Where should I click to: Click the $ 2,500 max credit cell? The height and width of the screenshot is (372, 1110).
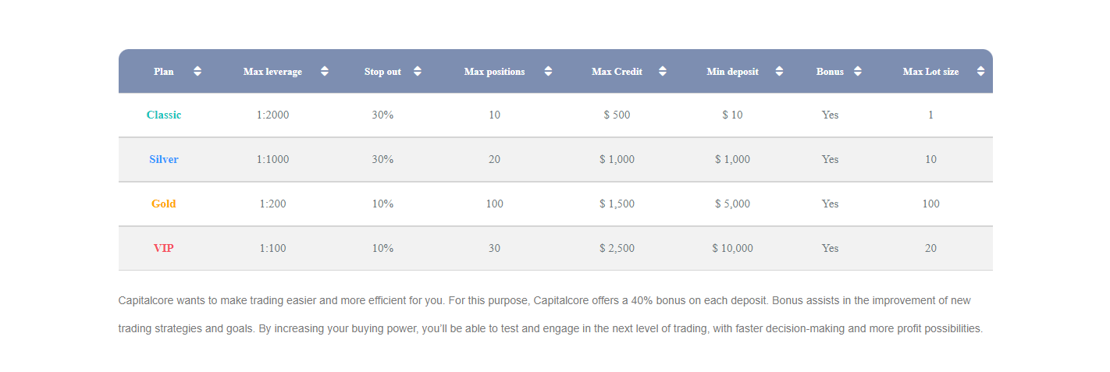617,248
